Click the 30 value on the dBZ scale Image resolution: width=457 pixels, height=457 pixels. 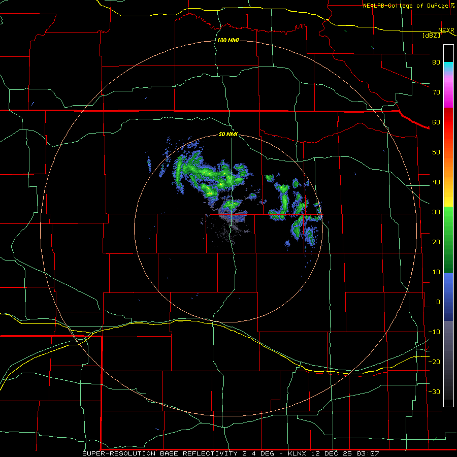tap(436, 212)
